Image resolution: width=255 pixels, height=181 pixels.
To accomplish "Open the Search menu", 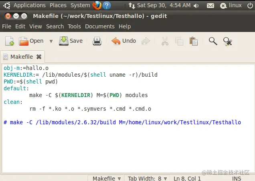I will click(55, 26).
